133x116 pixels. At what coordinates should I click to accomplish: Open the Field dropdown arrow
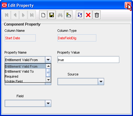[48, 104]
